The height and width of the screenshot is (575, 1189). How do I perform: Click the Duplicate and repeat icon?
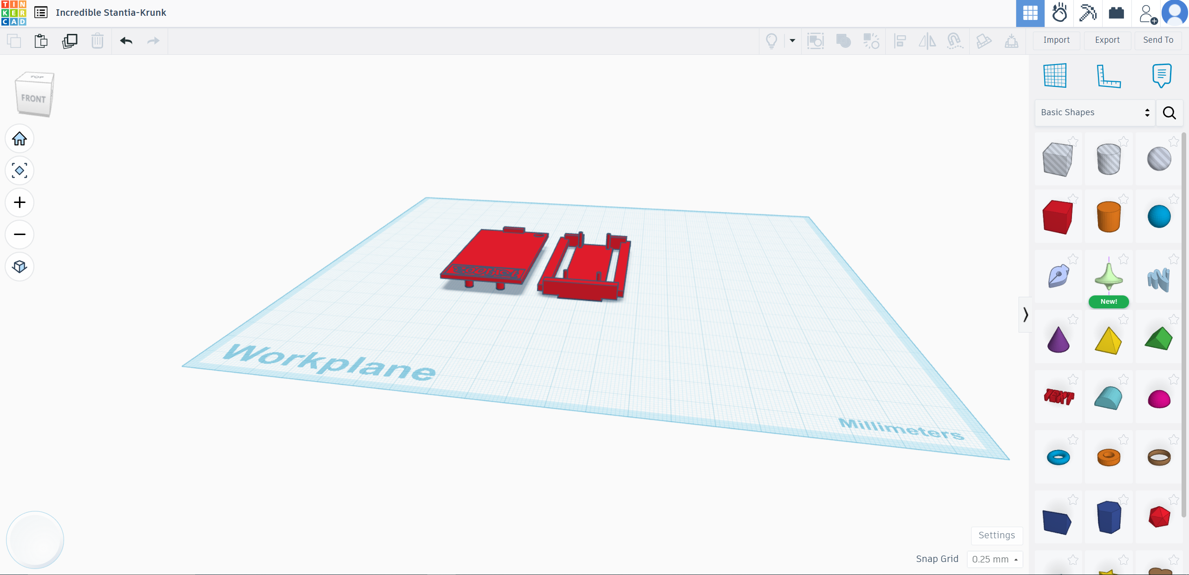click(x=70, y=41)
